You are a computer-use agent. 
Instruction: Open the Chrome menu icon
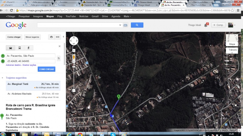(238, 10)
